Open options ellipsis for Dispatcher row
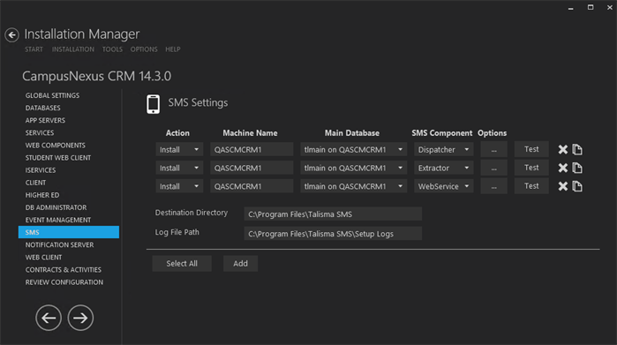This screenshot has height=345, width=617. coord(493,149)
